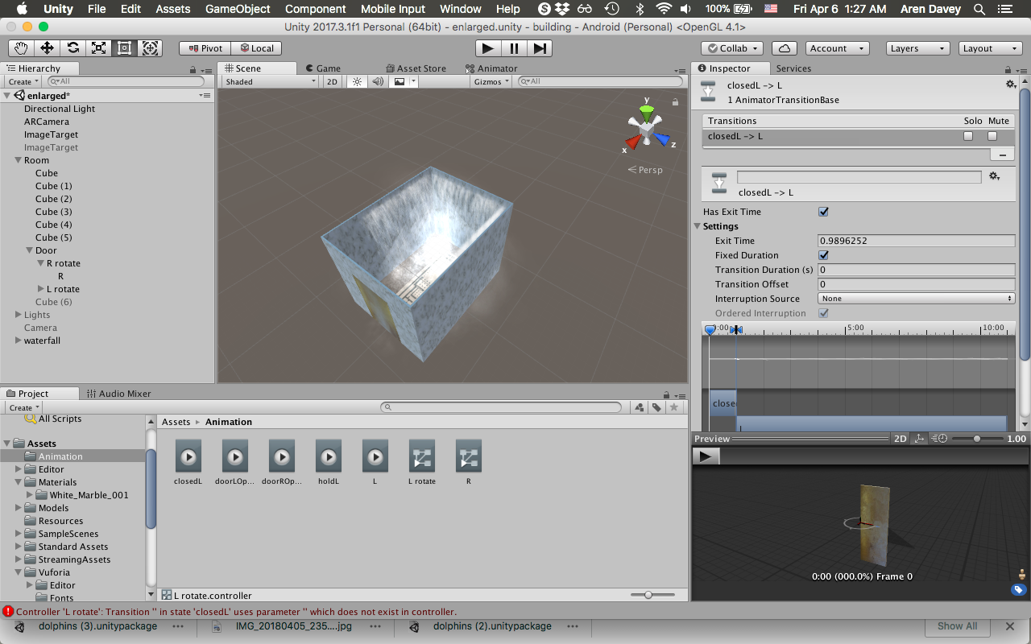Select holdL animation clip asset
Screen dimensions: 1031x644
coord(329,457)
